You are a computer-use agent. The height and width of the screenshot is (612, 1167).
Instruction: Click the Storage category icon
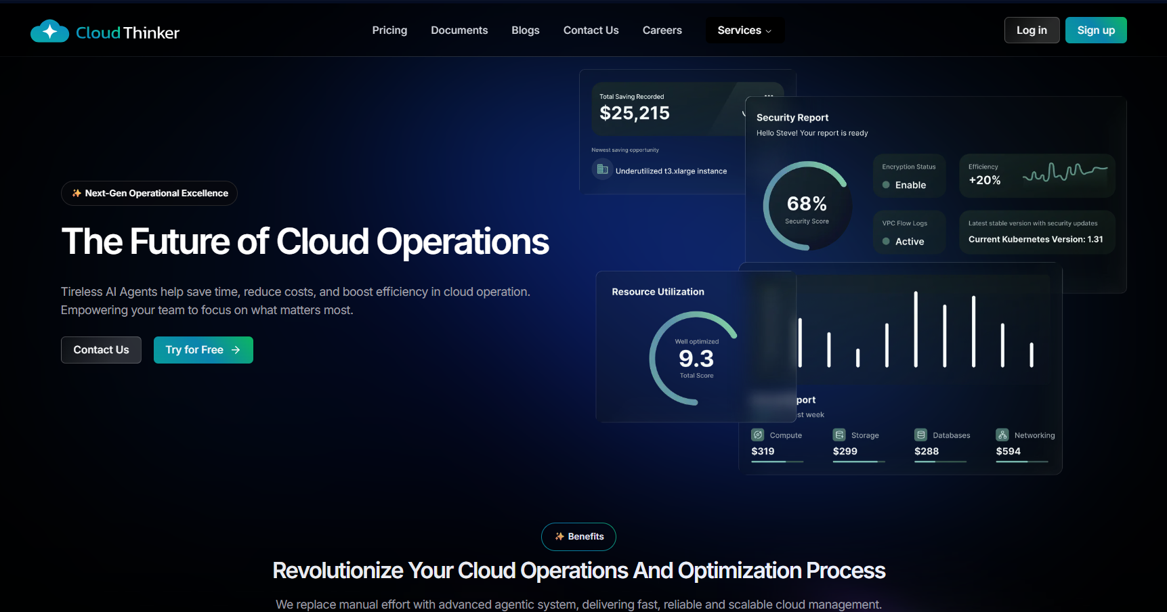coord(839,435)
